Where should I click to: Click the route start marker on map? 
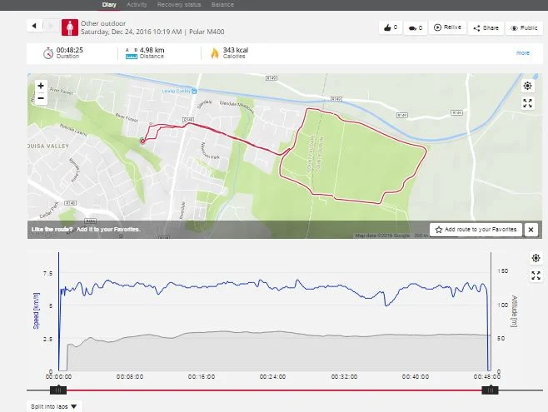142,141
